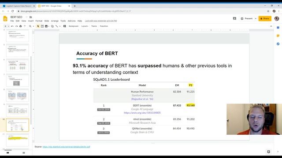
Task: Open the Insert menu
Action: point(31,21)
